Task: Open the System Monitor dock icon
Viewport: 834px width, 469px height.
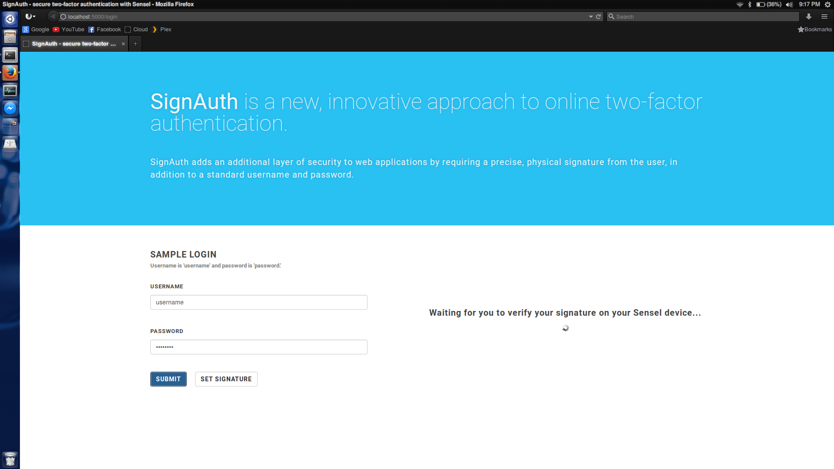Action: (10, 90)
